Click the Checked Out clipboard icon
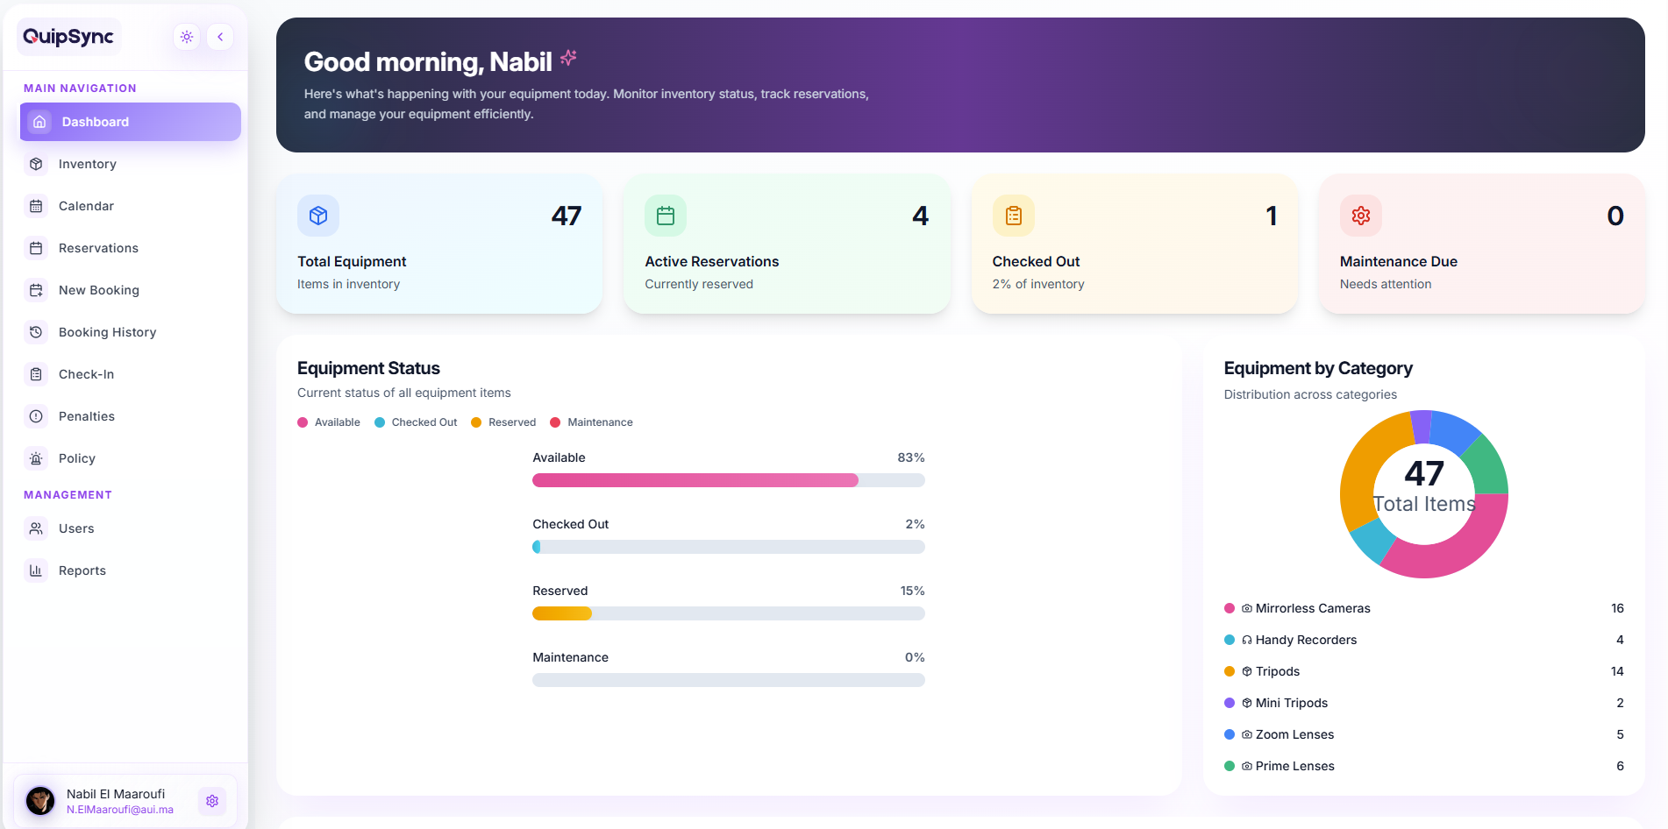This screenshot has width=1668, height=829. click(x=1013, y=216)
